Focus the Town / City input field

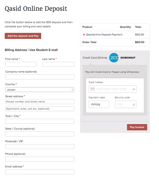coord(40,121)
